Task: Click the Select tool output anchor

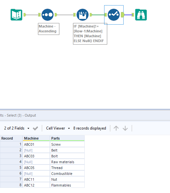Action: click(x=123, y=15)
